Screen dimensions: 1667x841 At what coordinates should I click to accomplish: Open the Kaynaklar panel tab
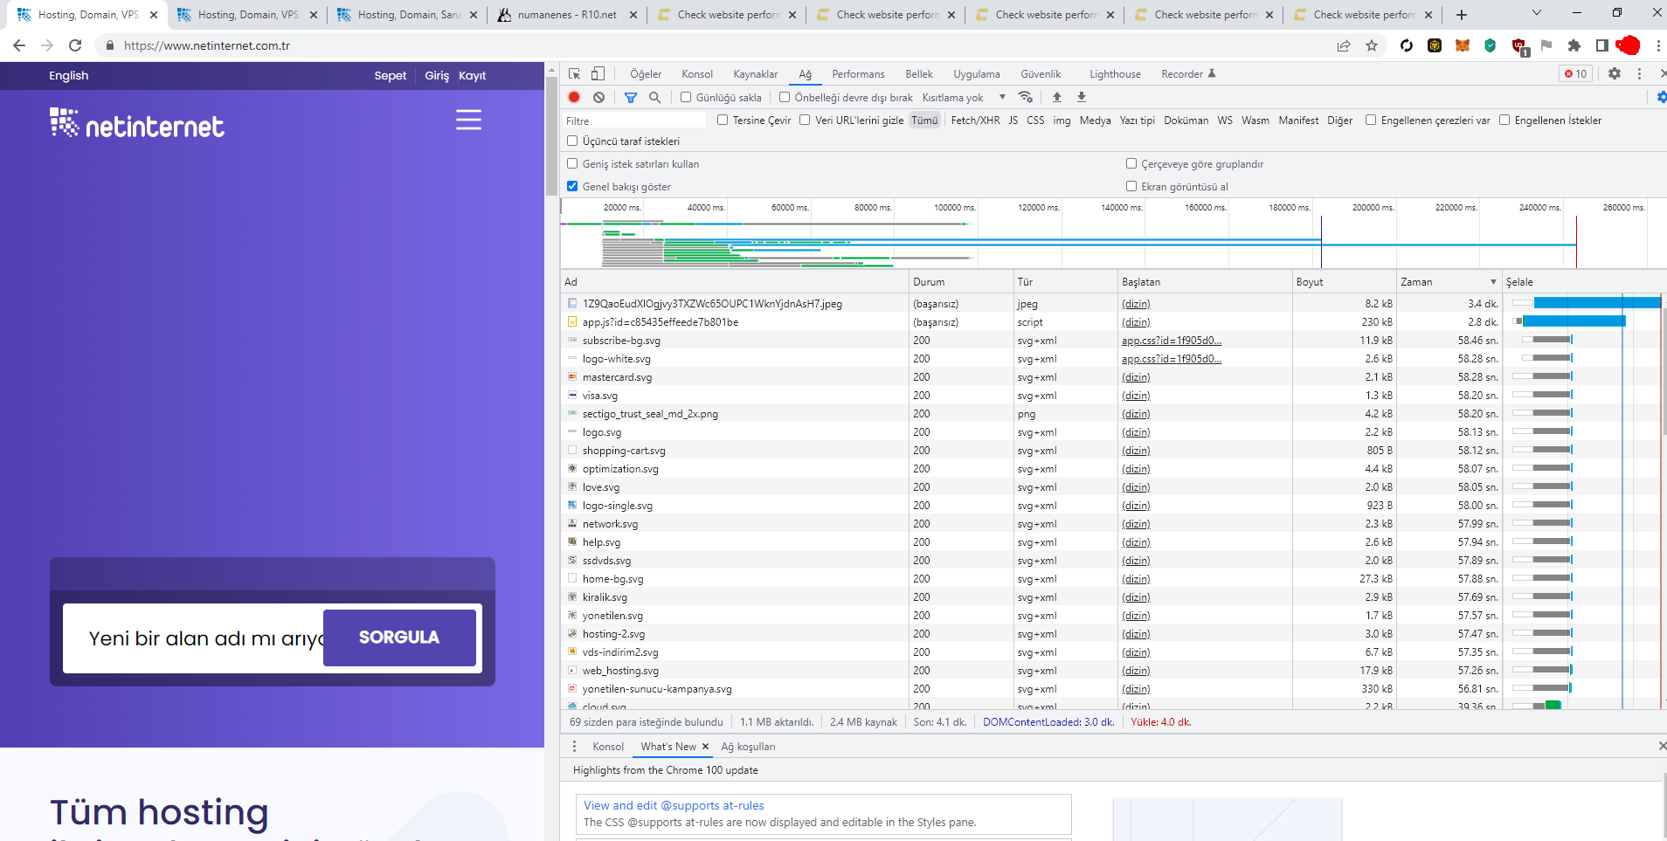click(756, 74)
